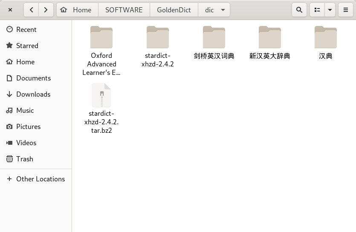Click the '汉典' name label
The height and width of the screenshot is (232, 356).
(x=326, y=56)
